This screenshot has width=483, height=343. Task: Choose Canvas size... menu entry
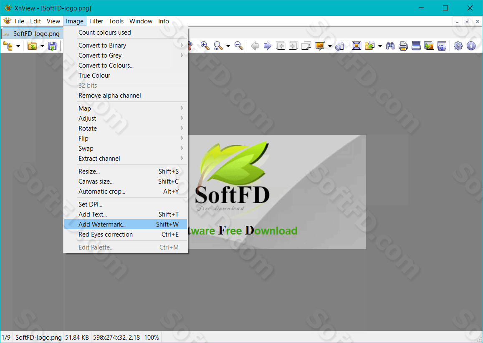click(x=126, y=182)
